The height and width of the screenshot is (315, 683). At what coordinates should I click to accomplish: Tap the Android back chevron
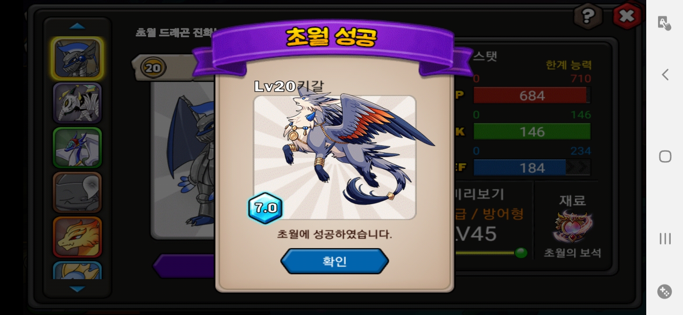665,75
